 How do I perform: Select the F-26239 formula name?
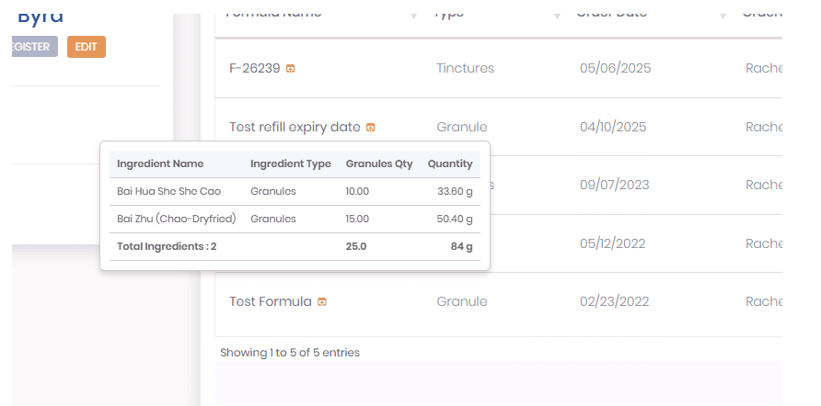pyautogui.click(x=254, y=68)
